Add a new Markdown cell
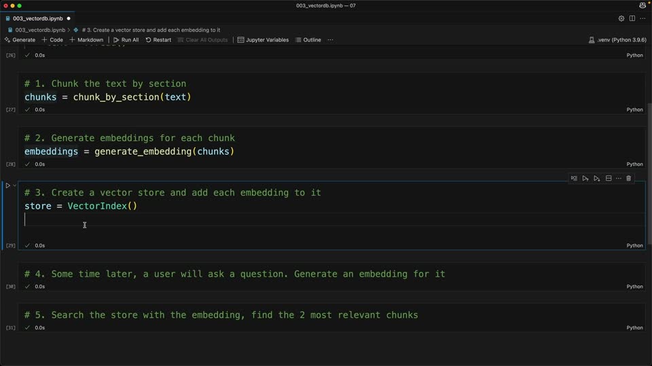Viewport: 652px width, 366px height. (x=86, y=40)
